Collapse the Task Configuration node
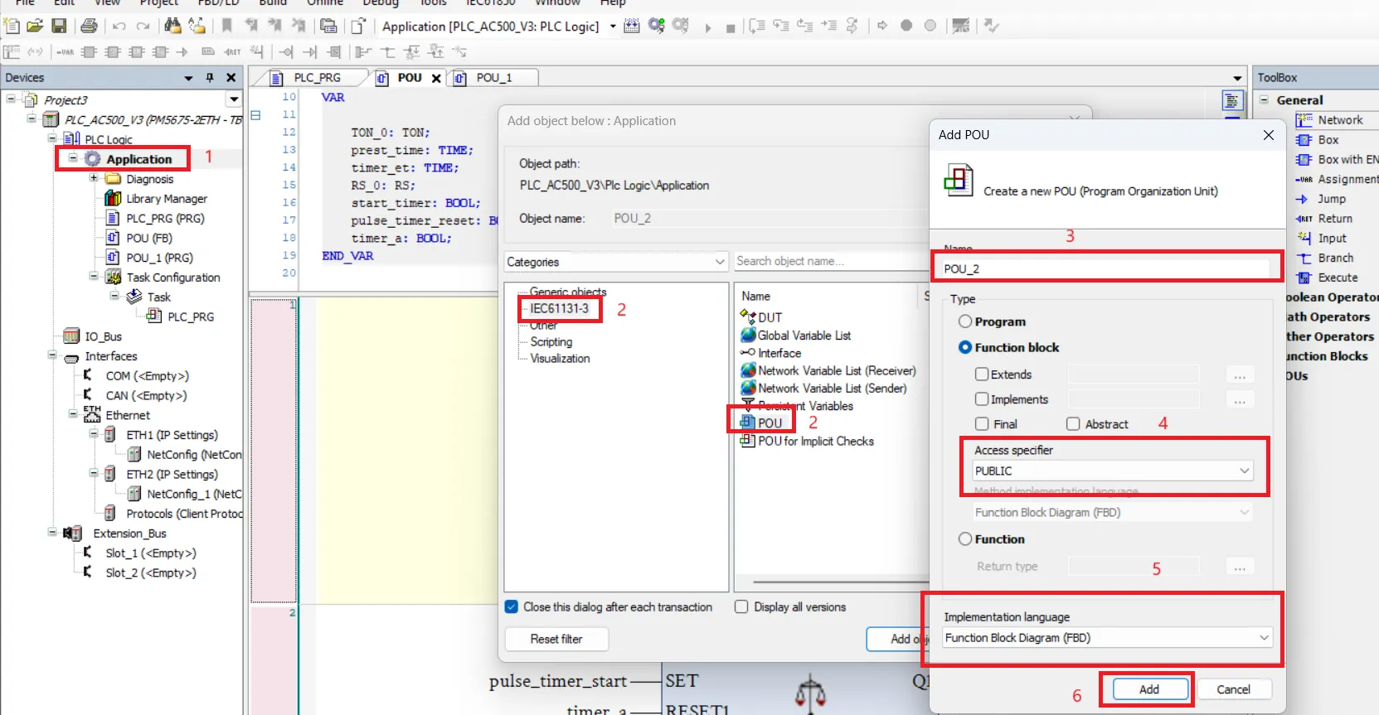This screenshot has width=1379, height=715. [94, 277]
